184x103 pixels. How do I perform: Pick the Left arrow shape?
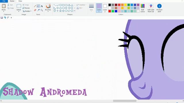coord(69,8)
